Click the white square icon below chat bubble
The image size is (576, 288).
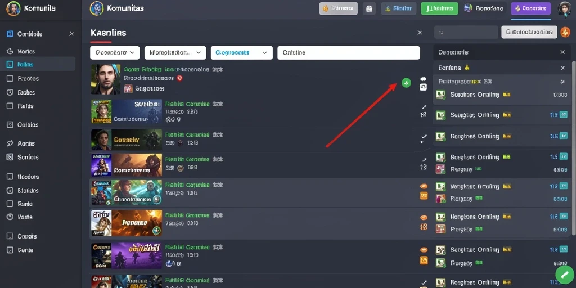click(x=423, y=87)
